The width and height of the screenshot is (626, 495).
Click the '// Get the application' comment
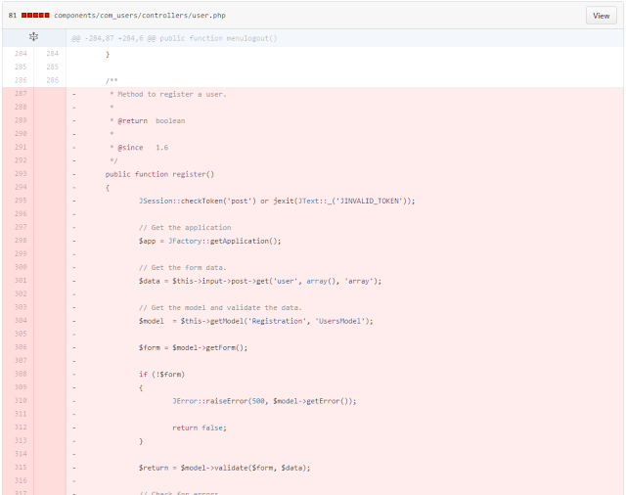tap(185, 228)
